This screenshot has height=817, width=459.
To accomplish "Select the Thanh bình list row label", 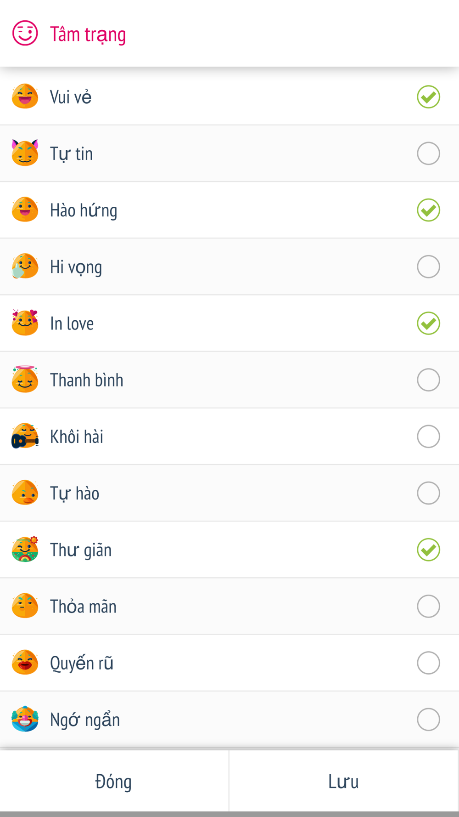I will pos(87,380).
